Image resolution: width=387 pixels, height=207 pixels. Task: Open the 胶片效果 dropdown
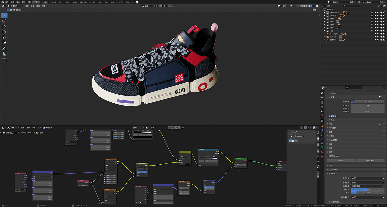(x=368, y=186)
